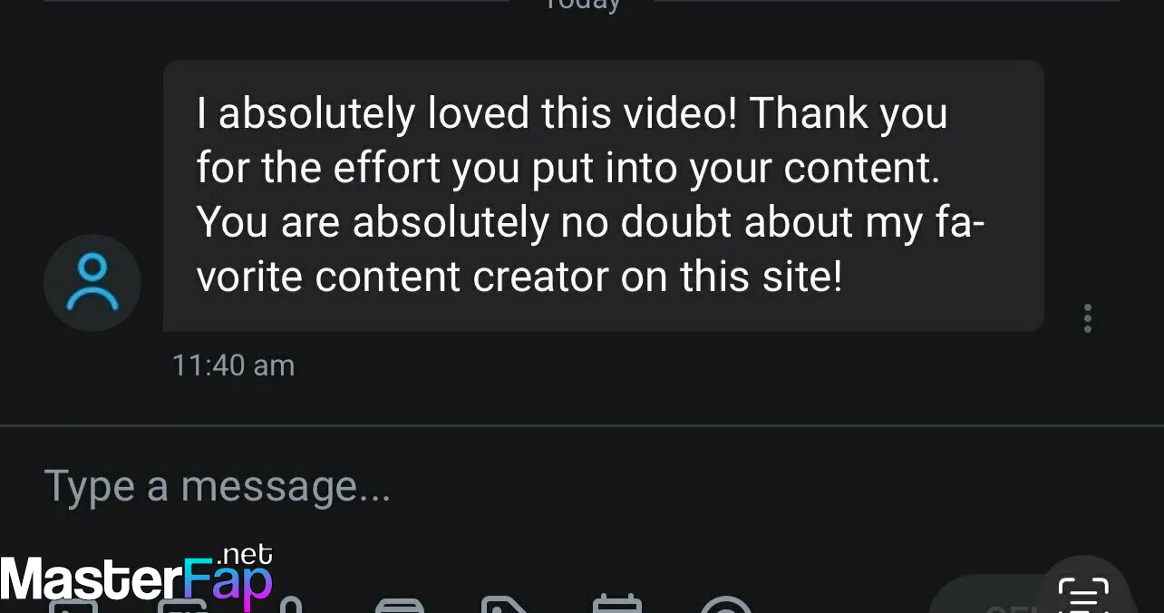Hit the partially visible send button
Viewport: 1164px width, 613px height.
(x=988, y=595)
